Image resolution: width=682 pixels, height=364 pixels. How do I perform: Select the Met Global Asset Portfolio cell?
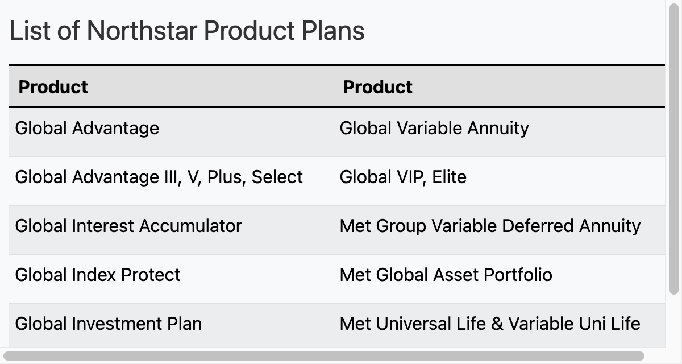tap(499, 279)
